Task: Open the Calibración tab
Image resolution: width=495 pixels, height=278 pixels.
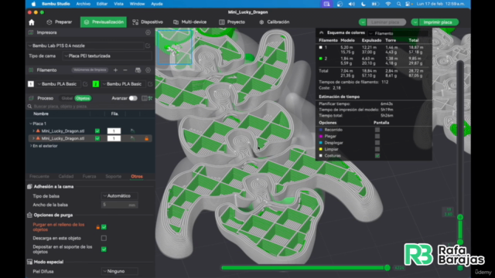Action: [x=274, y=22]
